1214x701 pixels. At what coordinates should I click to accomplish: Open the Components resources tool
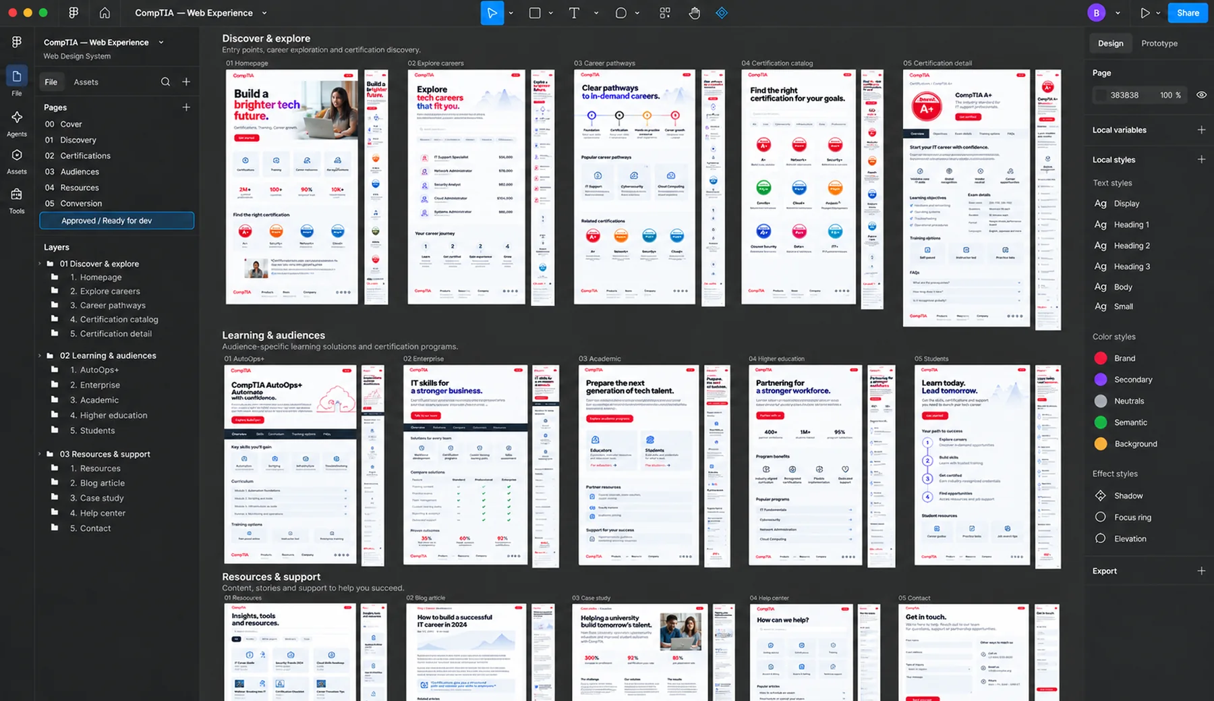665,13
